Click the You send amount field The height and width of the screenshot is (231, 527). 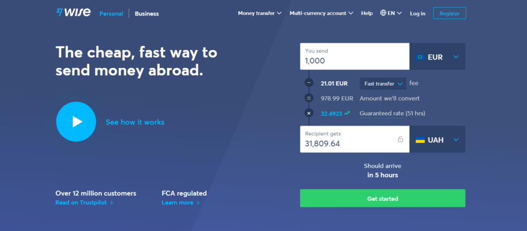coord(355,57)
